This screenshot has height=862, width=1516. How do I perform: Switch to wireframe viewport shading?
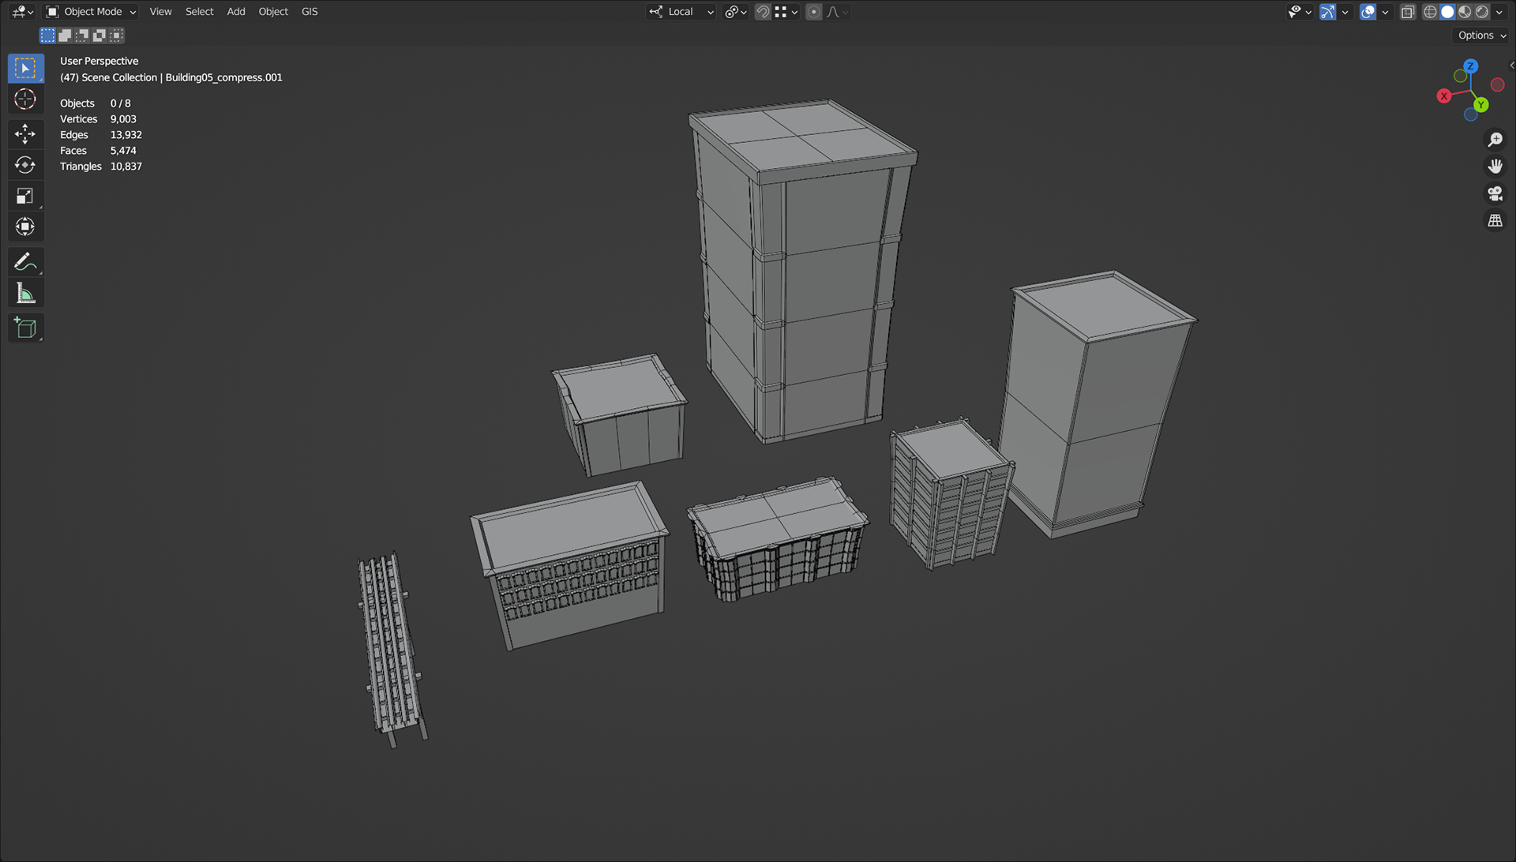pos(1430,12)
